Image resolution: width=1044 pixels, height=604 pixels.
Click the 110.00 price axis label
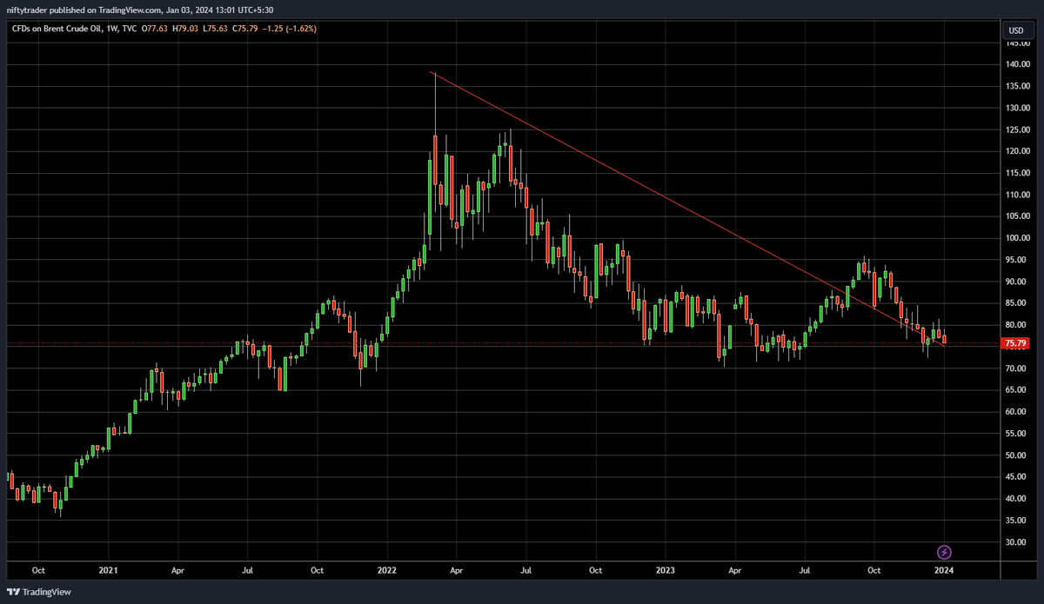1016,195
